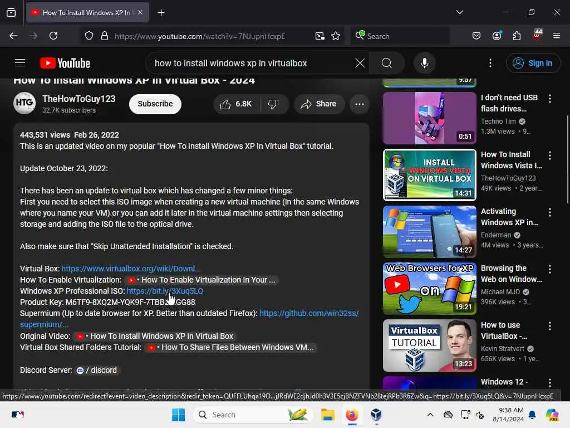Open more actions ellipsis beside Share
The width and height of the screenshot is (570, 428).
pos(360,104)
